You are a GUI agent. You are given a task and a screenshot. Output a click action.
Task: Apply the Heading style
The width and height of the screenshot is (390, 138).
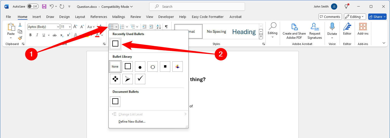[244, 31]
